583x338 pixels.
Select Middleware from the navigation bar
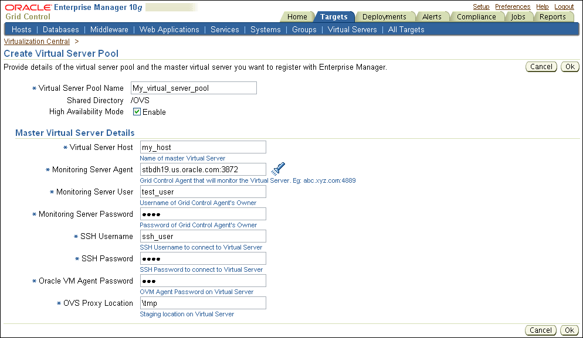coord(109,29)
